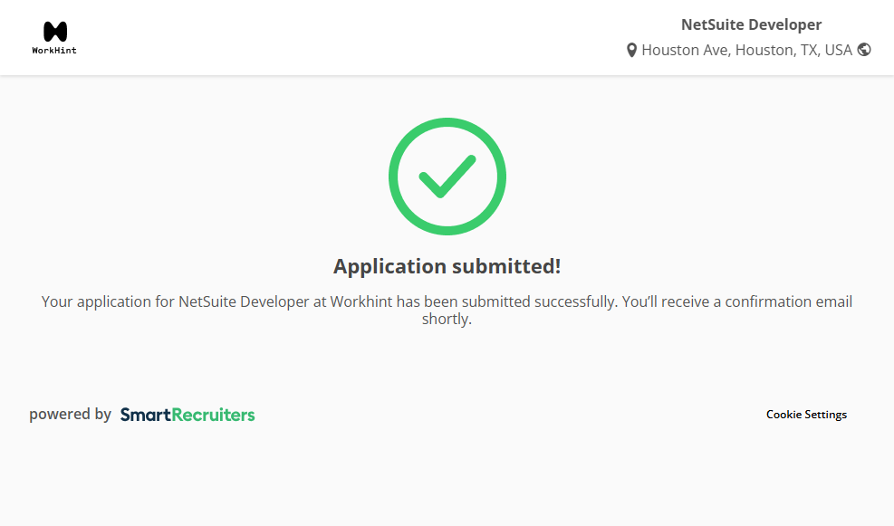The image size is (894, 526).
Task: Click the WorkHint wordmark under the logo
Action: tap(54, 51)
